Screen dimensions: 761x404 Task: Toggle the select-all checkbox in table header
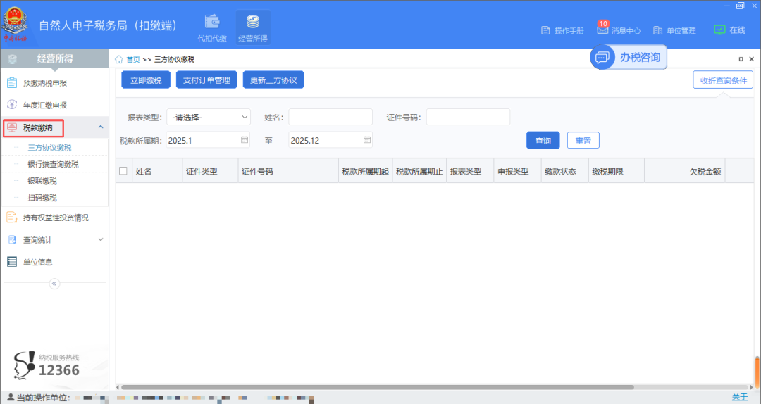[x=123, y=171]
